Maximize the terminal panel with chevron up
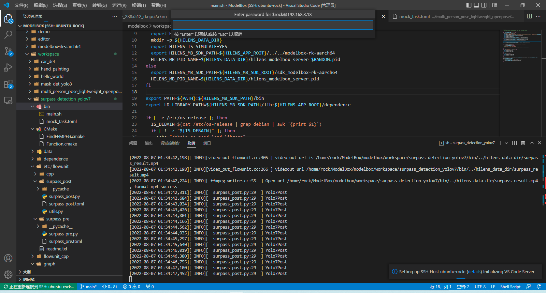This screenshot has height=293, width=546. pos(532,143)
